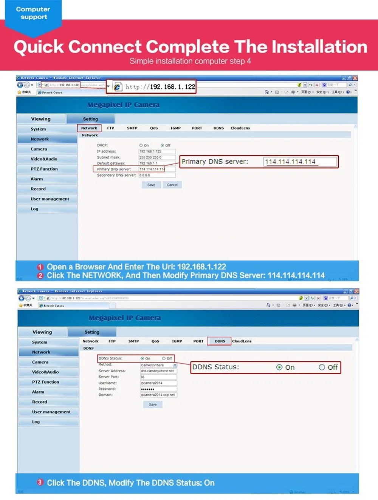Click the Stop icon in the Network settings browser
Screen dimensions: 378x500
317,85
